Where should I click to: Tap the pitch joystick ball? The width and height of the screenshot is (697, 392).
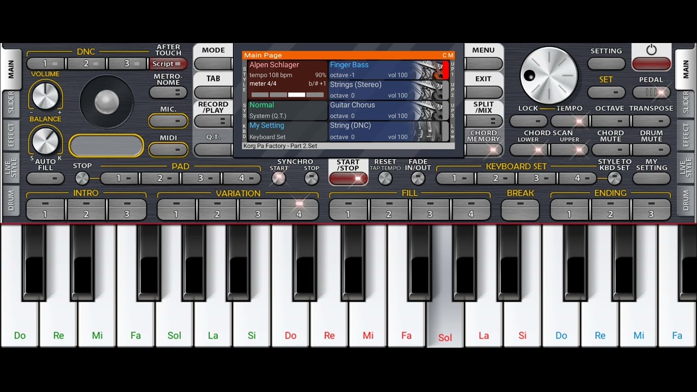[x=107, y=102]
